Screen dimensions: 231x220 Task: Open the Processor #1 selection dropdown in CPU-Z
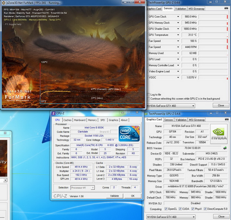[x=93, y=188]
